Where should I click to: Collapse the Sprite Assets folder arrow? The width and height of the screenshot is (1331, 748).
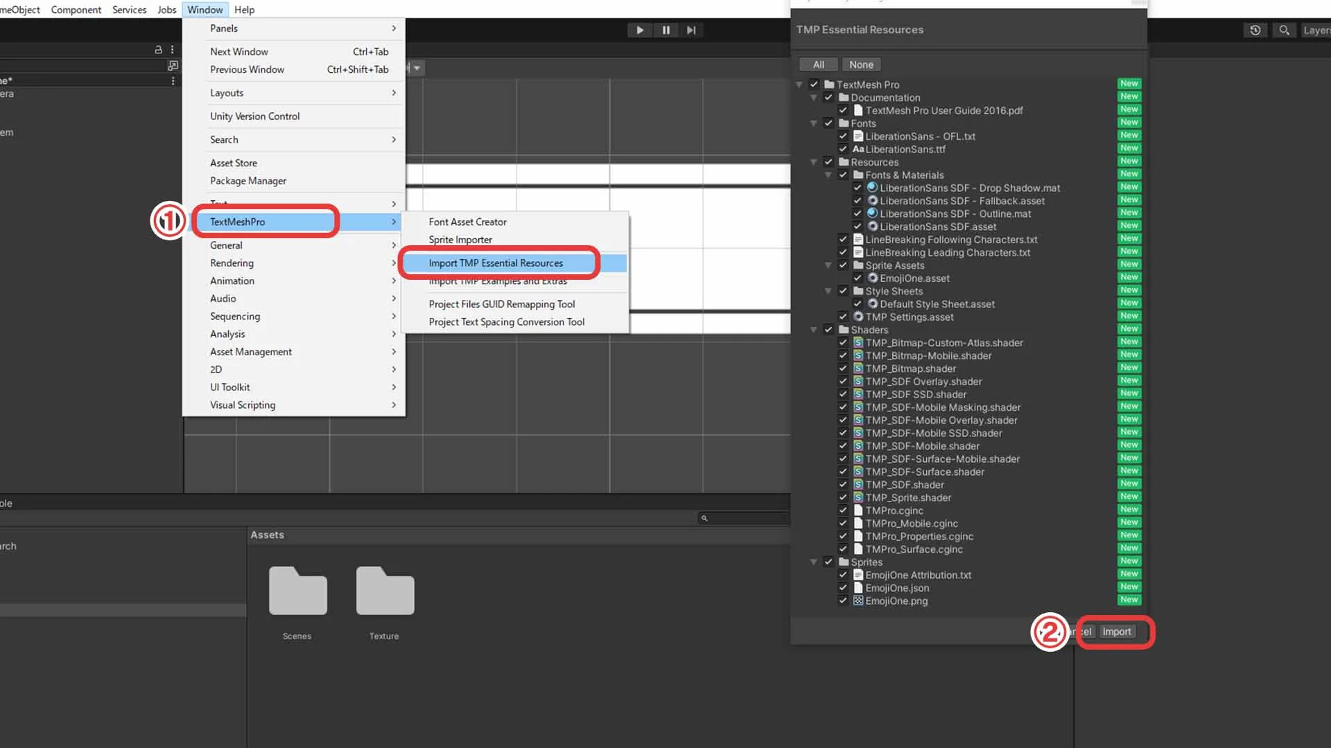828,265
